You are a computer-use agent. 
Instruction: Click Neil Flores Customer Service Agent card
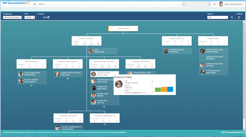pos(214,65)
